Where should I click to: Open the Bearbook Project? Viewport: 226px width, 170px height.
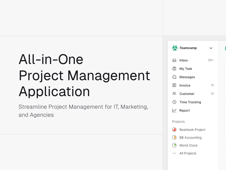click(192, 130)
